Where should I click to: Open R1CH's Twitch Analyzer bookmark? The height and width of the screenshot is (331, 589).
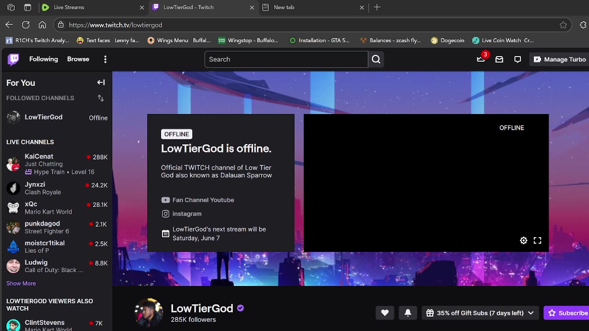click(x=38, y=40)
